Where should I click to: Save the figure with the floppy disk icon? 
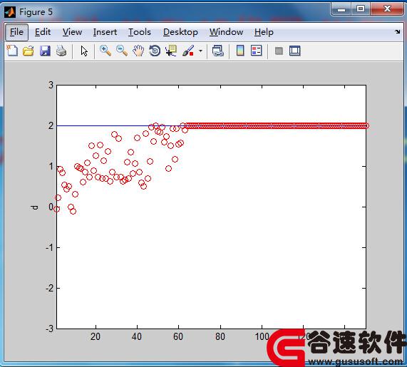click(45, 51)
